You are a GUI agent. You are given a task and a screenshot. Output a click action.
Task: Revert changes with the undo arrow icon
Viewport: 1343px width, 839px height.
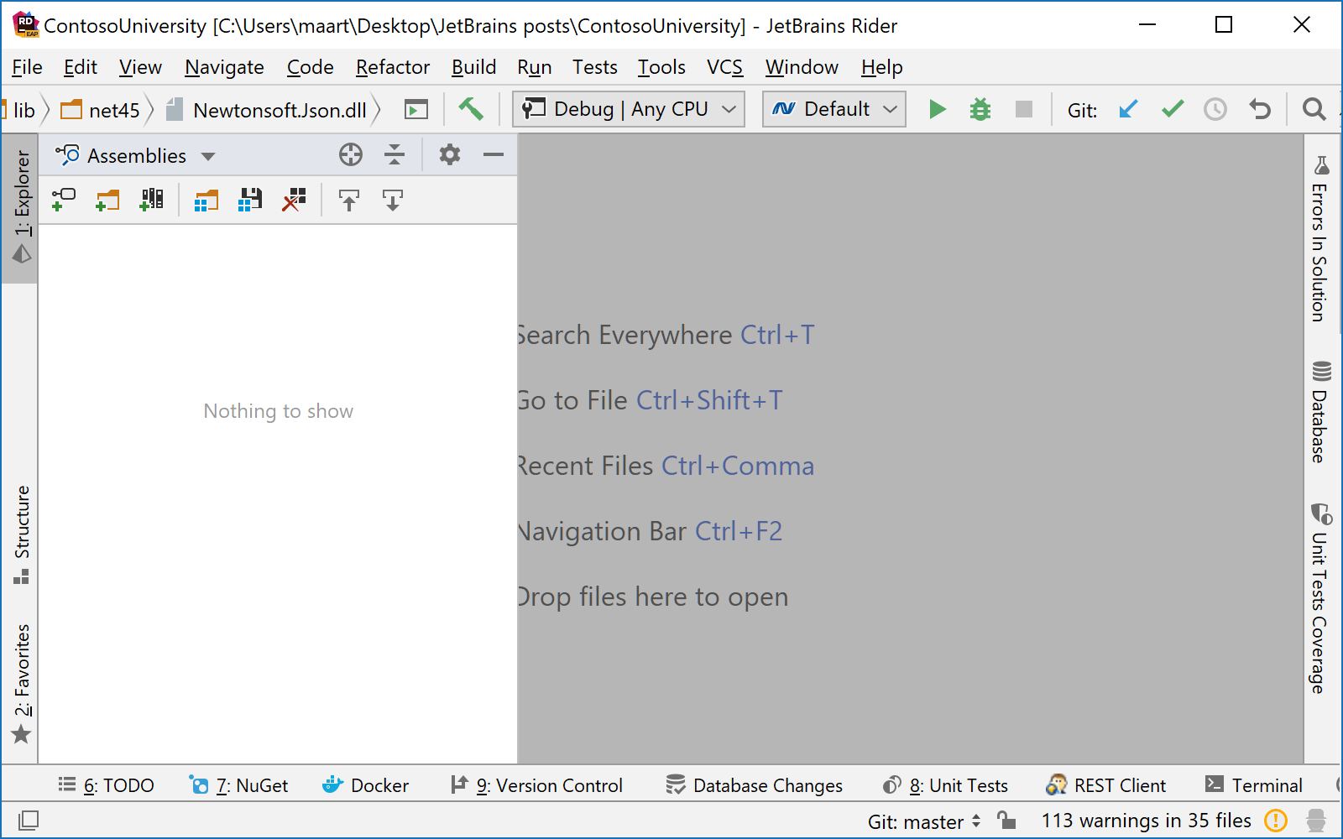pos(1260,109)
